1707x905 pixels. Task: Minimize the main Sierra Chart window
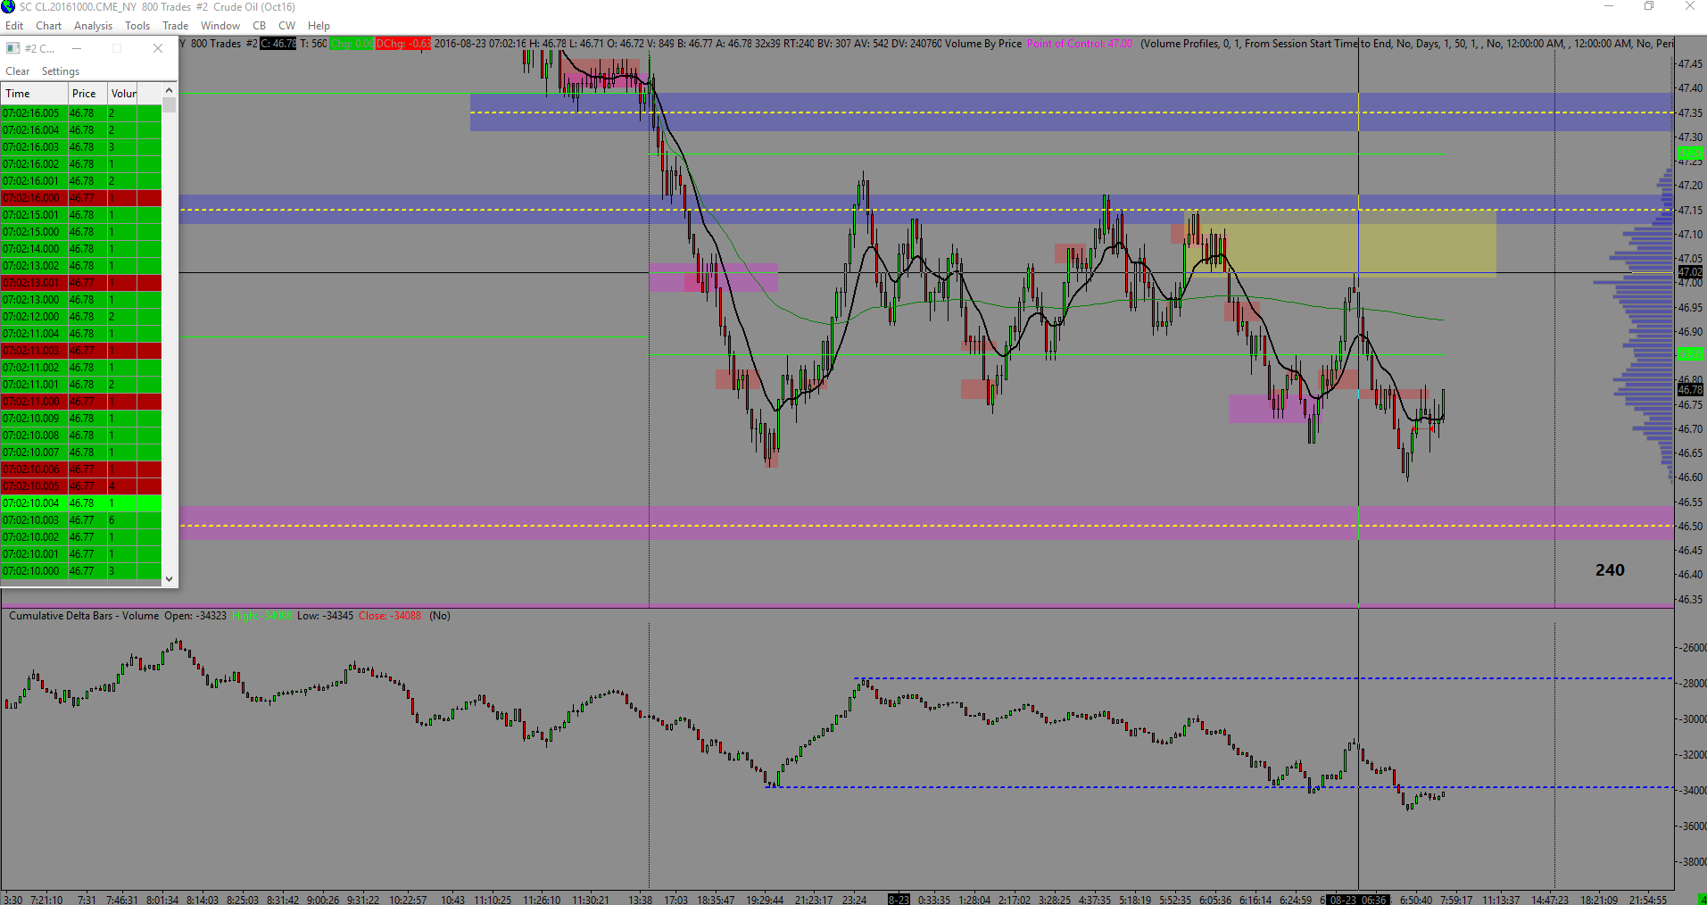pos(1609,6)
